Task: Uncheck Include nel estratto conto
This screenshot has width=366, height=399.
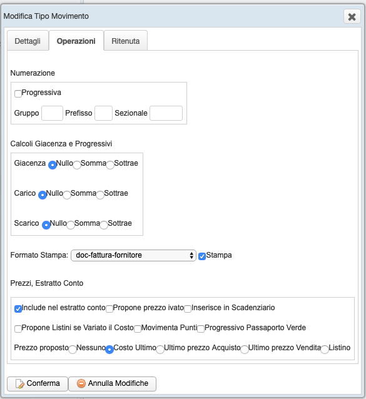Action: tap(18, 309)
